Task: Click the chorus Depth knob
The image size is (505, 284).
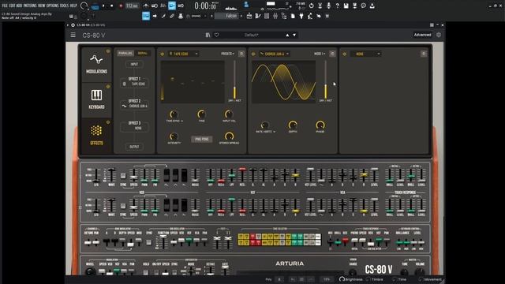Action: pos(293,125)
